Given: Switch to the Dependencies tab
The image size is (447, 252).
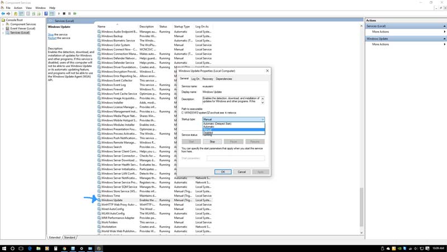Looking at the screenshot, I should click(x=224, y=79).
